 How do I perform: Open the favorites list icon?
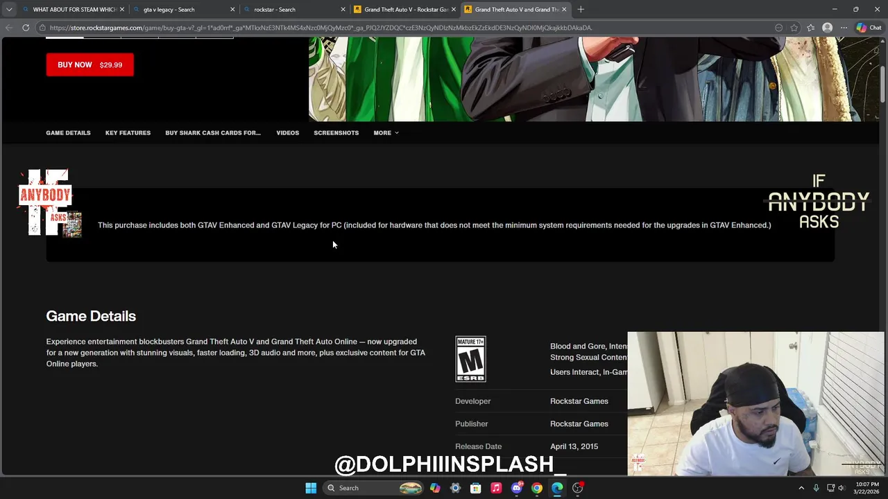[810, 28]
